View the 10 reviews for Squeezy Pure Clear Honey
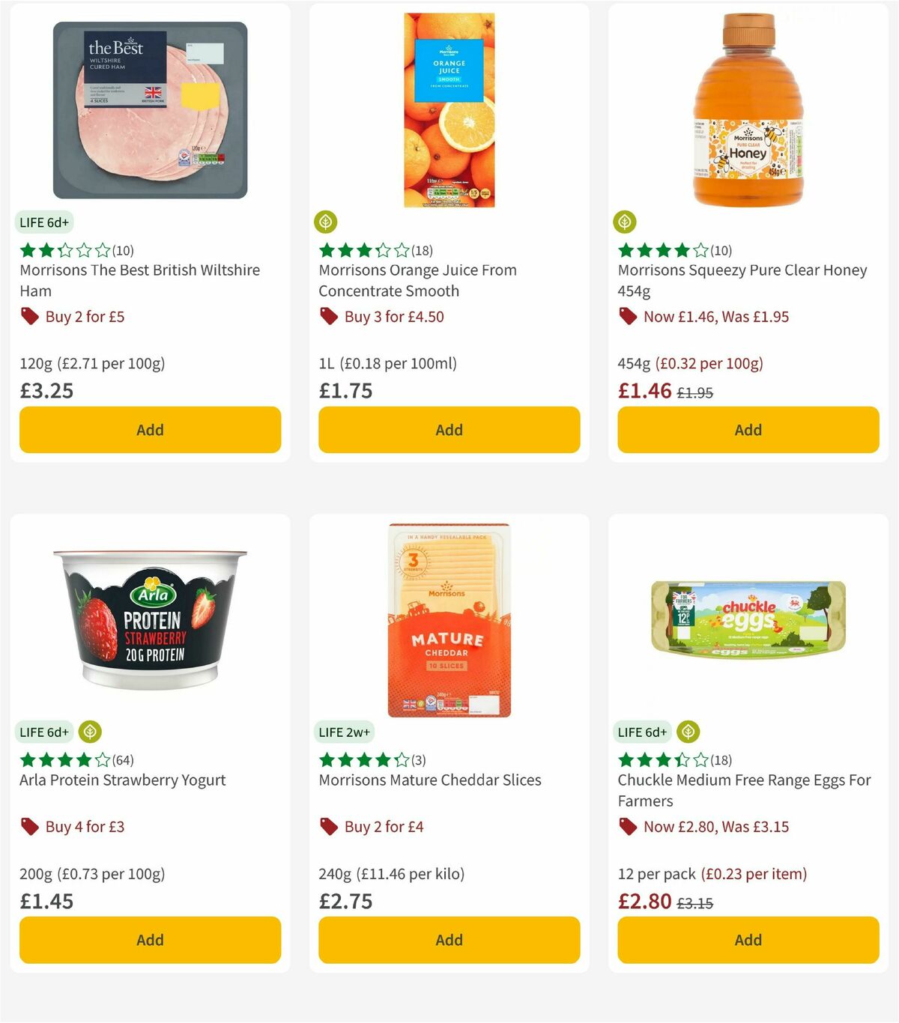 662,250
